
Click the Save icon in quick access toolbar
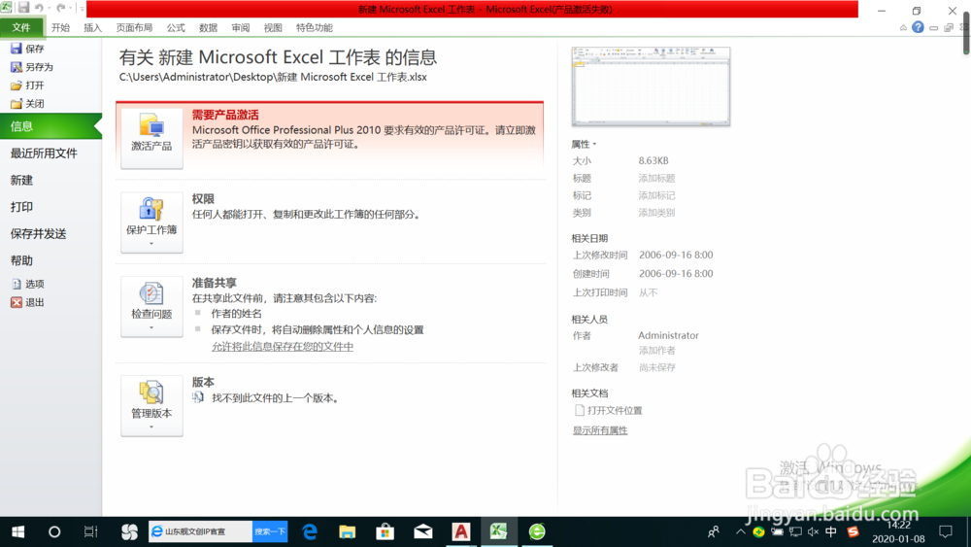coord(23,8)
